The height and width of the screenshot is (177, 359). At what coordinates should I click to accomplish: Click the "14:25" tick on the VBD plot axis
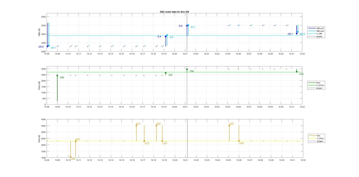[x=227, y=54]
